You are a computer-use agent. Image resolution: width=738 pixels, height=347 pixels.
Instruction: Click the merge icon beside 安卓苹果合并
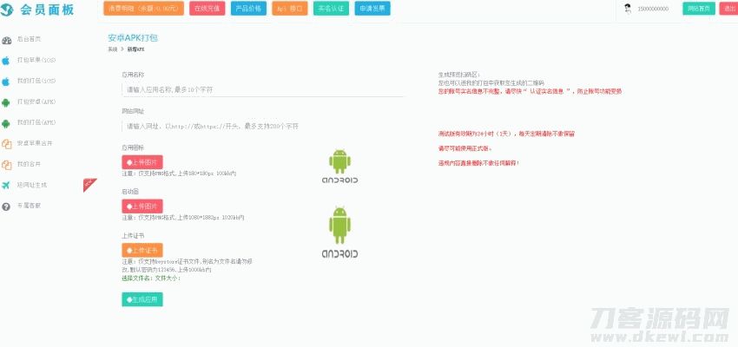6,144
